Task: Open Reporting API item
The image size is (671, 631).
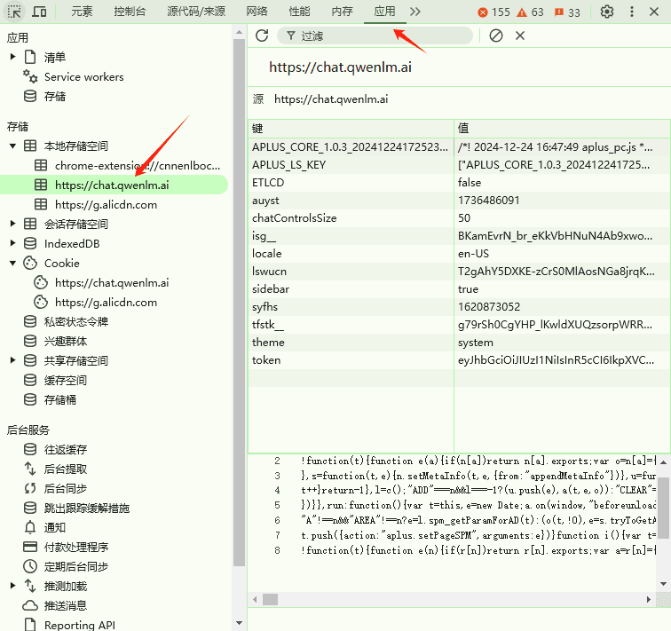Action: (80, 625)
